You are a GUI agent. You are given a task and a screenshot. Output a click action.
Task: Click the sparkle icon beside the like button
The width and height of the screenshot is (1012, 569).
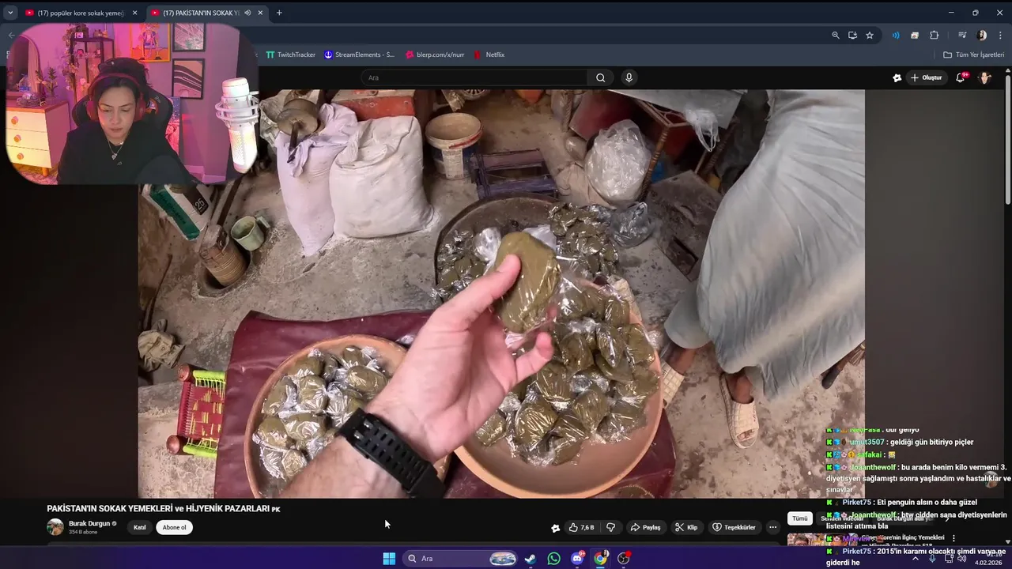coord(556,528)
